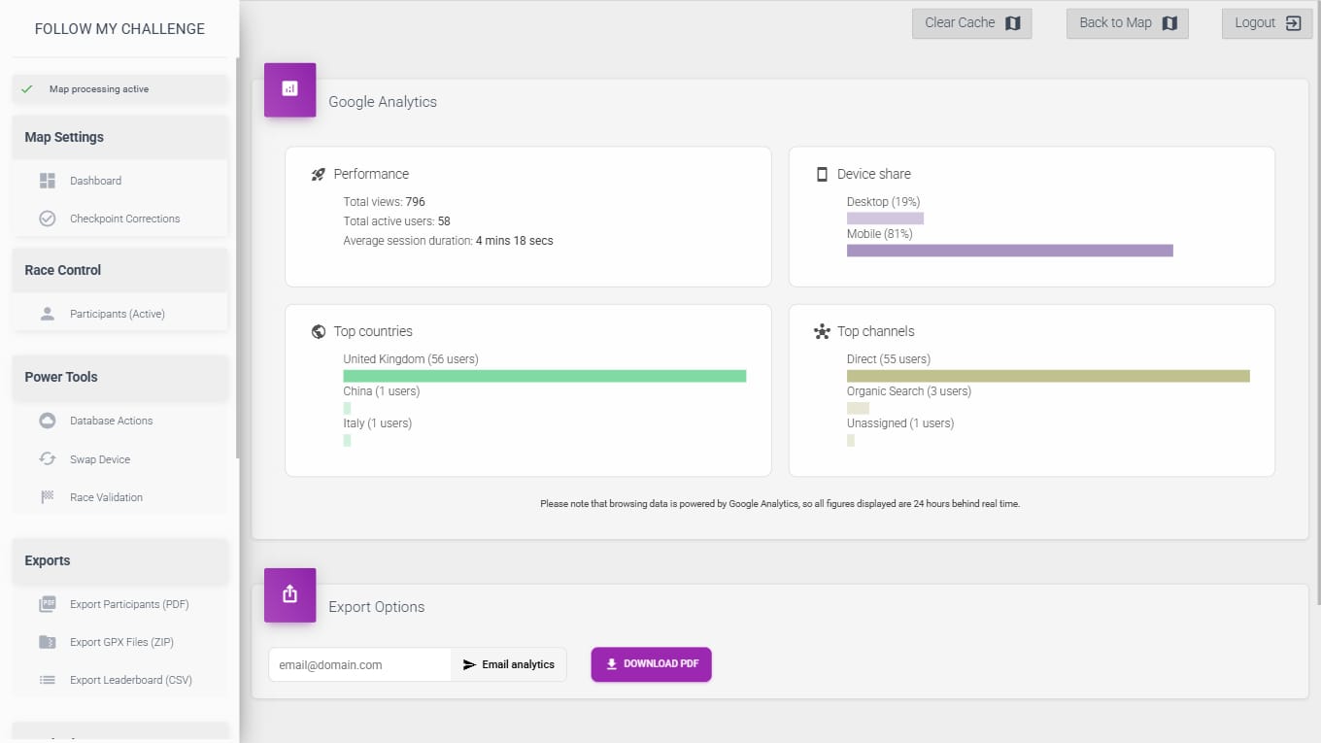Click the Export GPX Files folder icon
This screenshot has width=1321, height=743.
47,642
